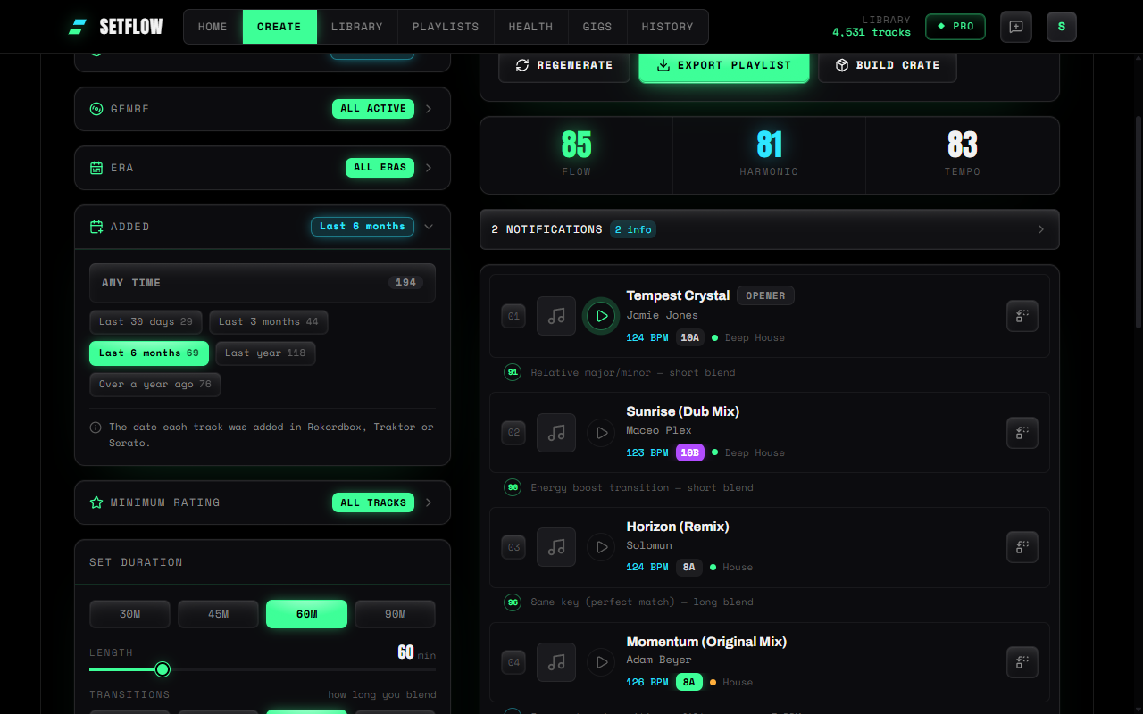Open the user profile avatar S
1143x714 pixels.
click(1062, 27)
